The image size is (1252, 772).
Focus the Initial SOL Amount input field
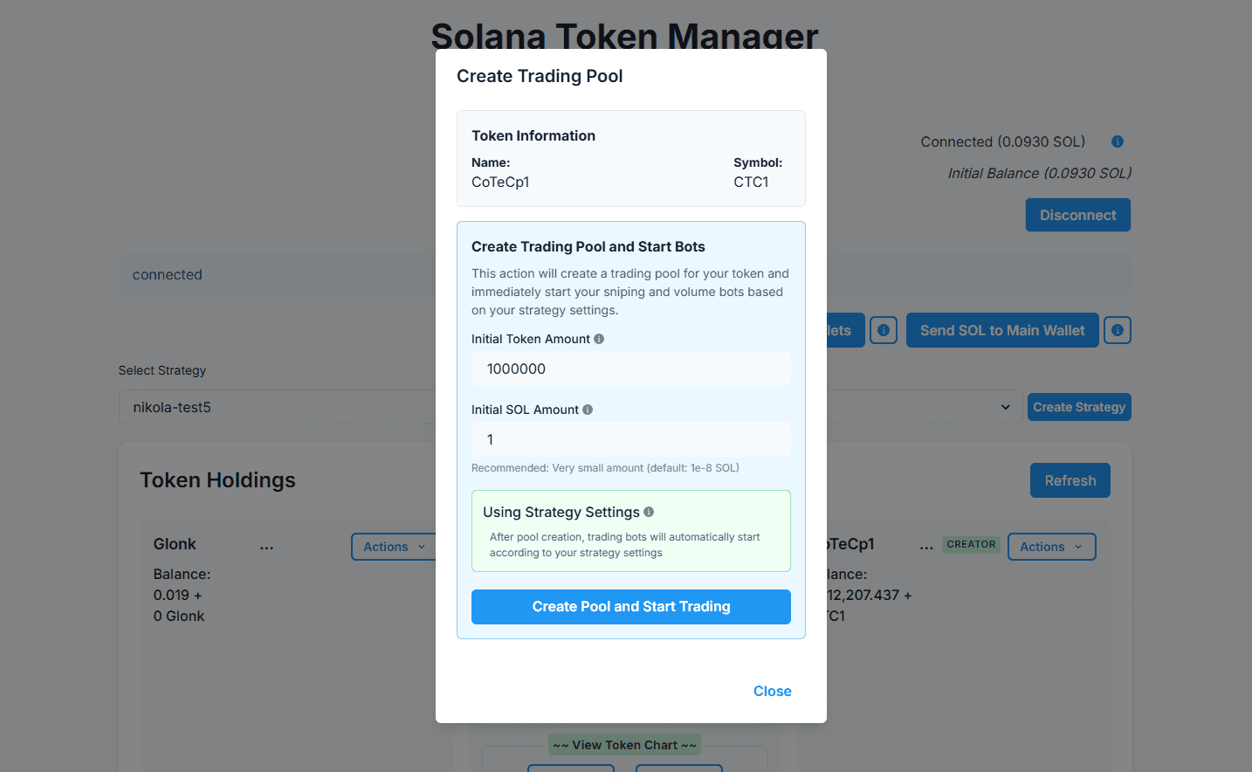tap(630, 439)
